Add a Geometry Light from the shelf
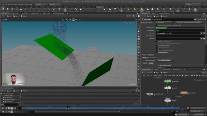Image resolution: width=207 pixels, height=116 pixels. pos(121,10)
